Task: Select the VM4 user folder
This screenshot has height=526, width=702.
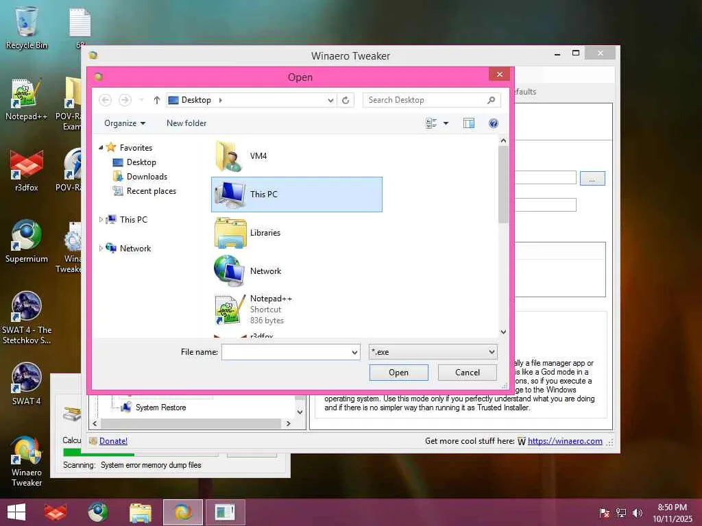Action: (x=296, y=156)
